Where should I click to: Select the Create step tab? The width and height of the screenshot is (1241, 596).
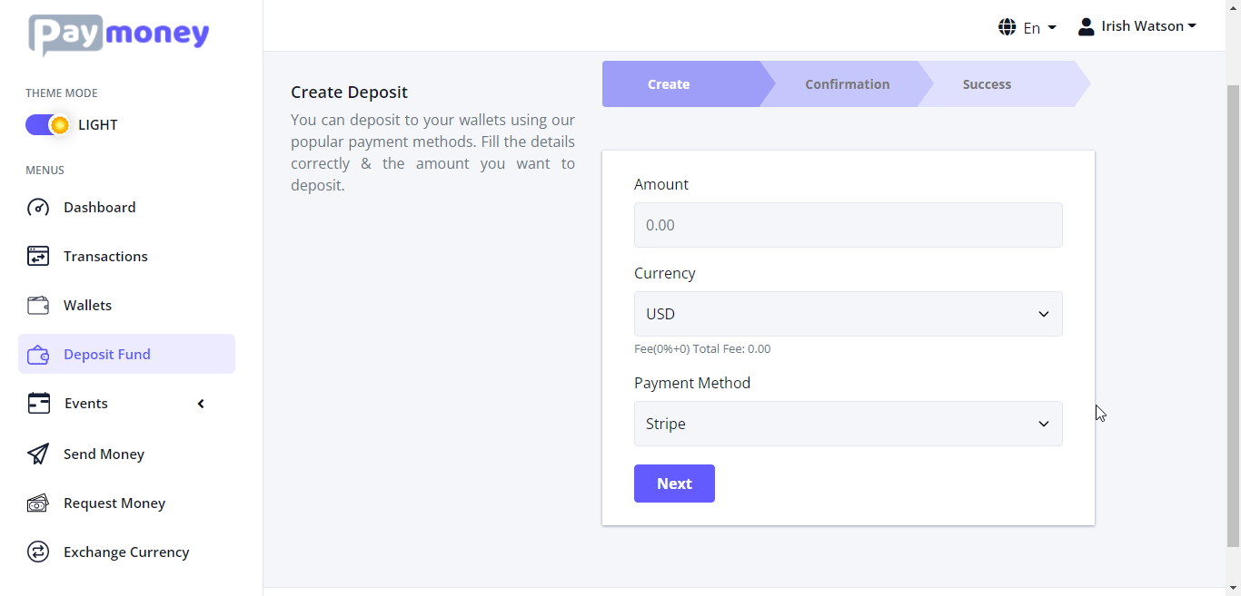tap(670, 84)
